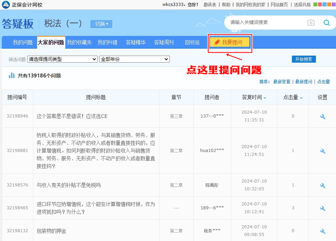Image resolution: width=336 pixels, height=241 pixels.
Task: Click the 我要提问 button
Action: point(230,42)
